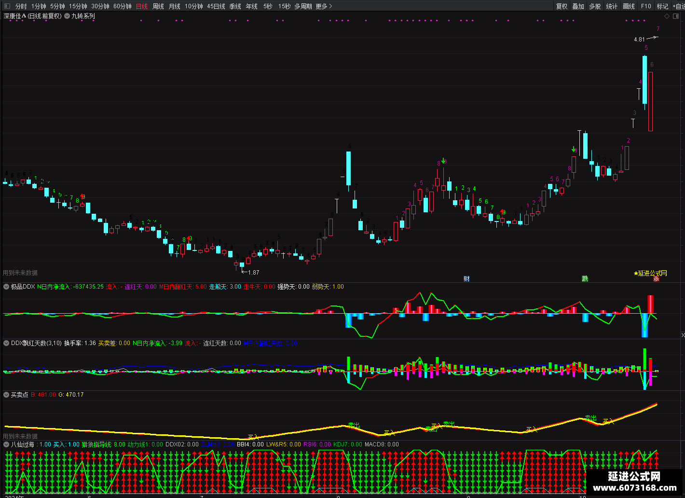Switch to the 周线 weekly period tab

[x=158, y=6]
